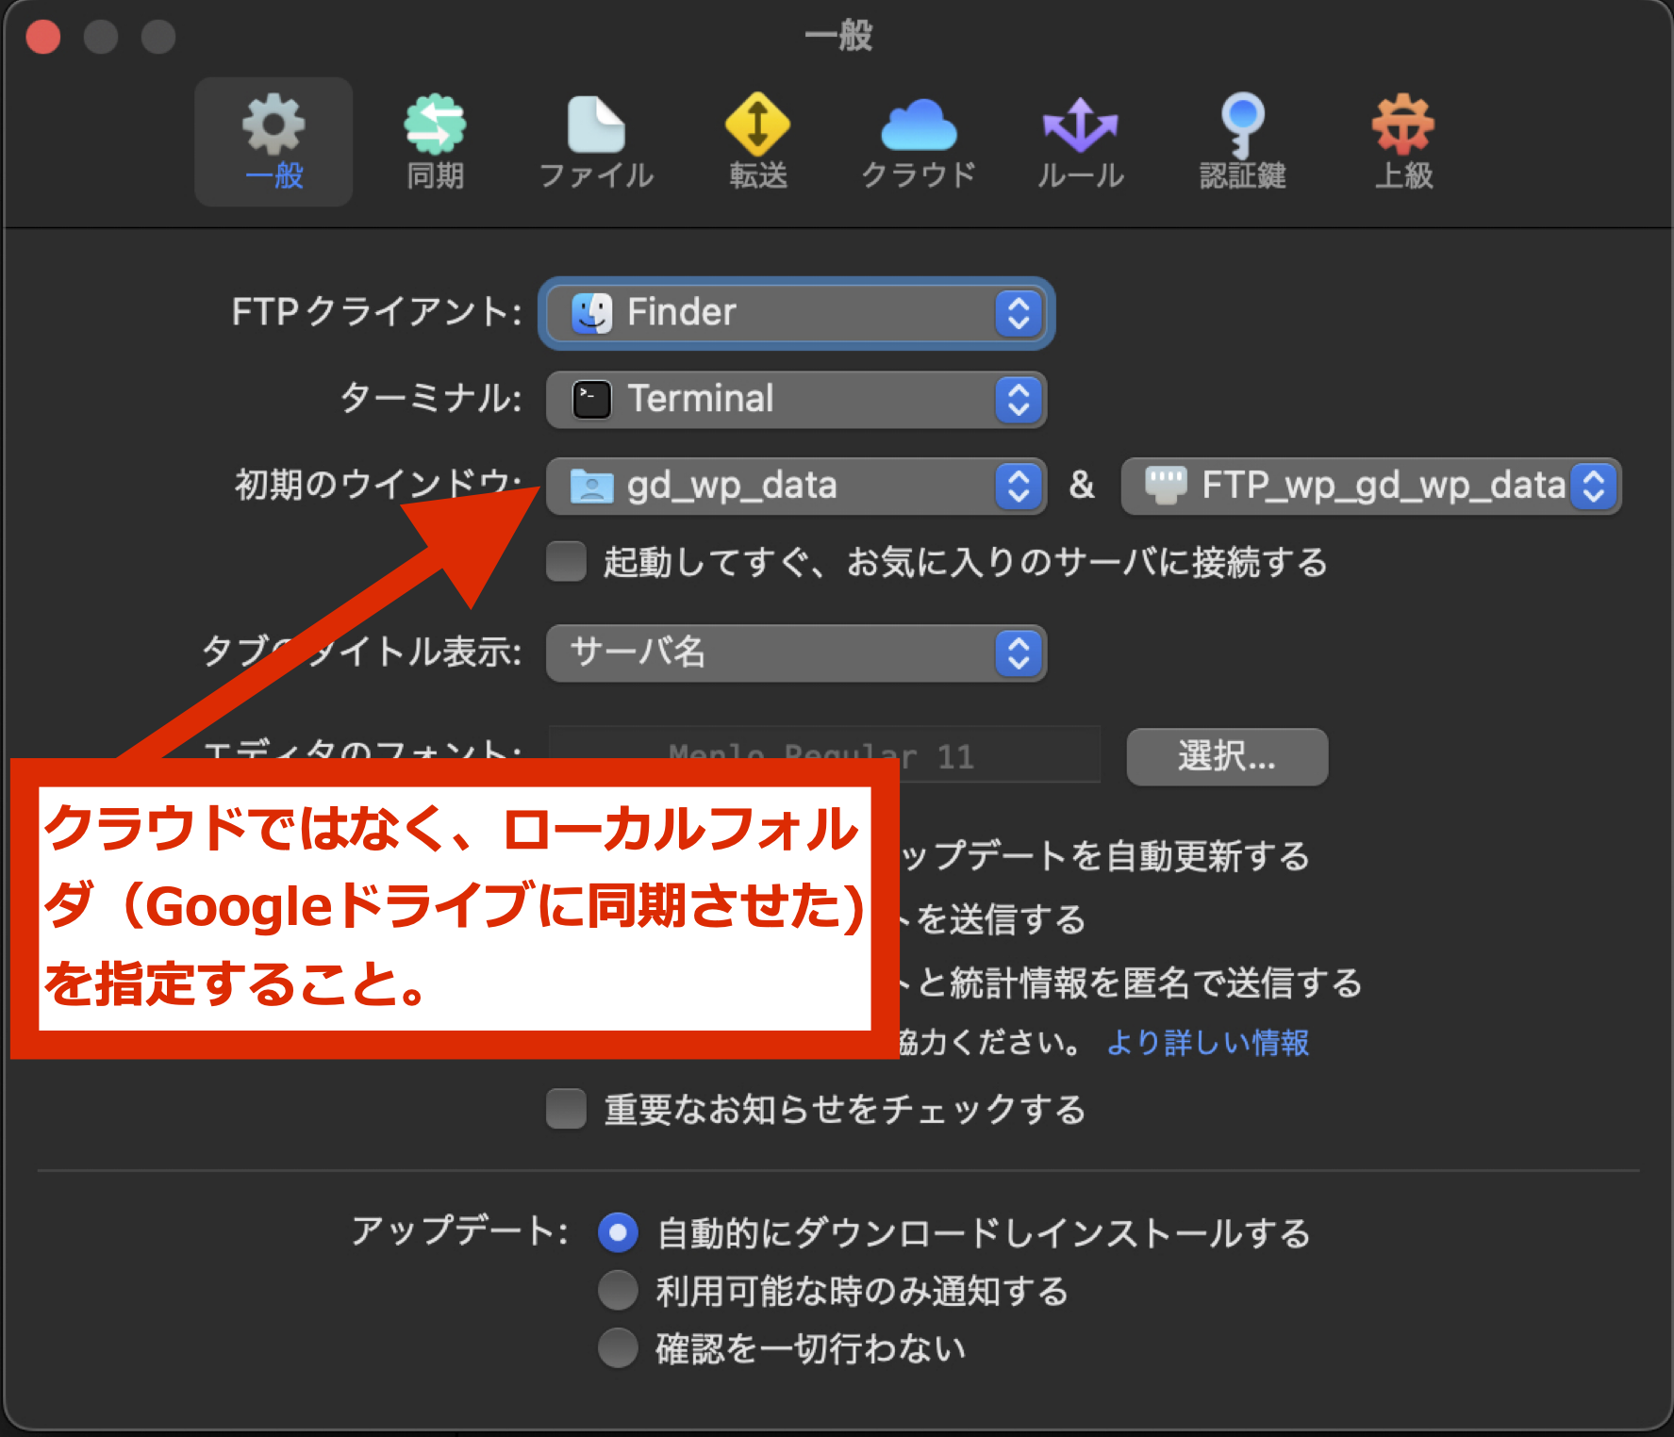This screenshot has height=1437, width=1674.
Task: Choose 利用可能な時のみ通知する update option
Action: [618, 1291]
